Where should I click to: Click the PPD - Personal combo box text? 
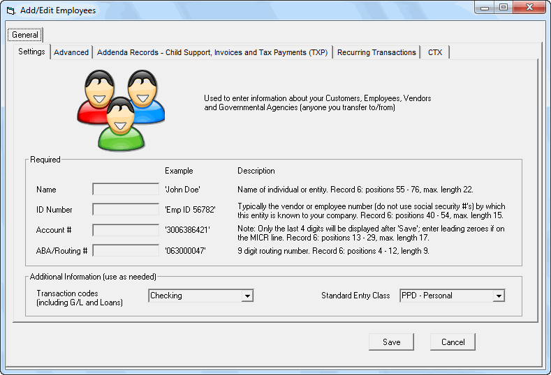point(427,296)
